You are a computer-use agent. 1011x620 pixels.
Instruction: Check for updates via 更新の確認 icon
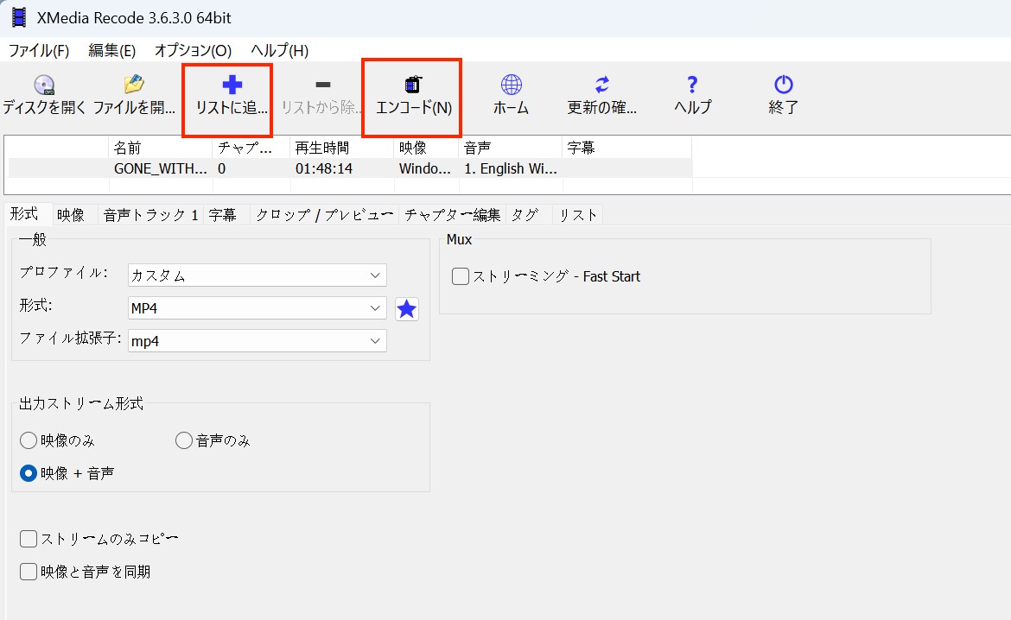coord(601,85)
